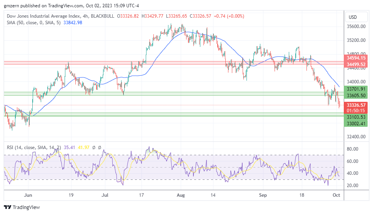Click the high price H33429.77
373x214 pixels.
tap(153, 16)
